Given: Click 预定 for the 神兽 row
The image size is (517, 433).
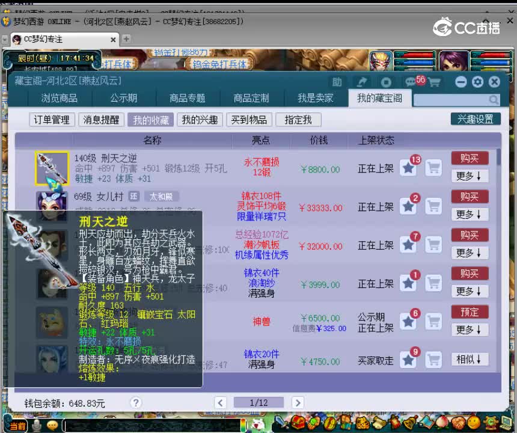Looking at the screenshot, I should (470, 312).
